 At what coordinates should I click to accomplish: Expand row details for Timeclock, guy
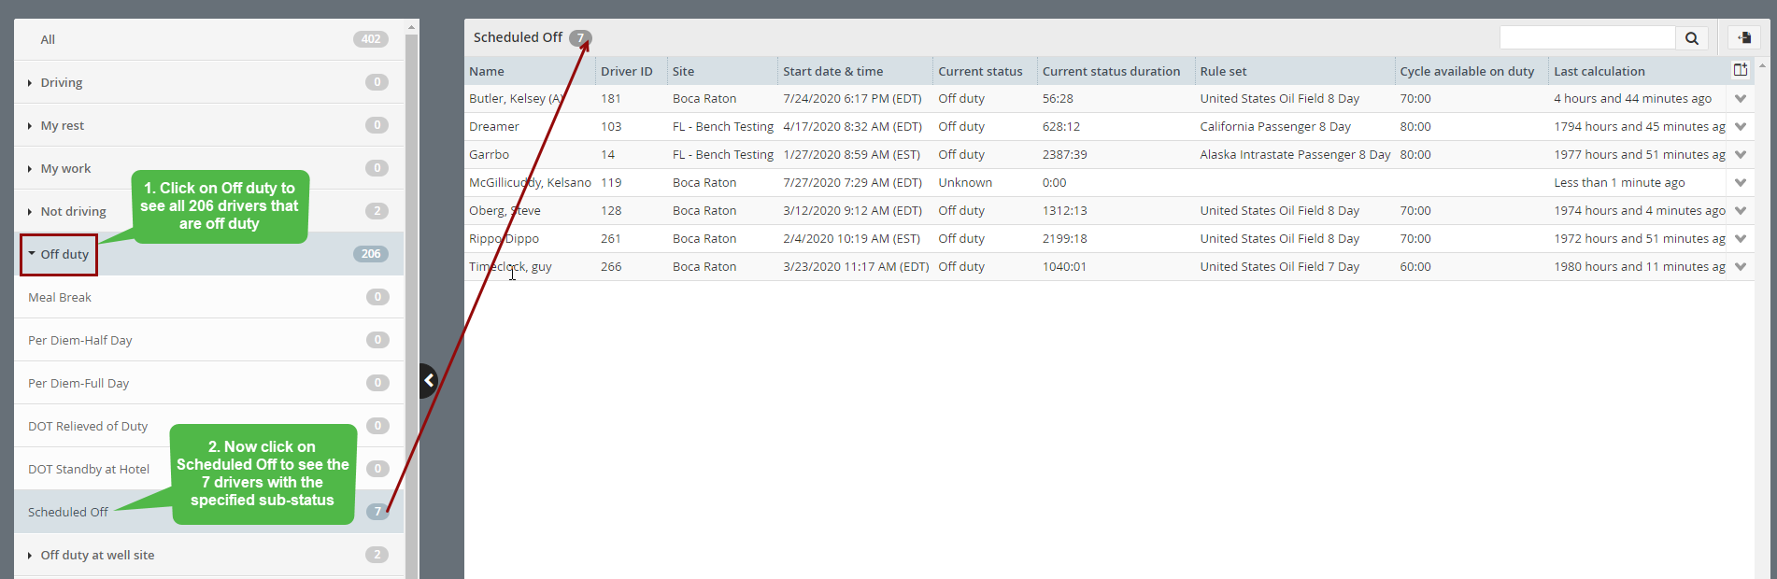coord(1741,267)
